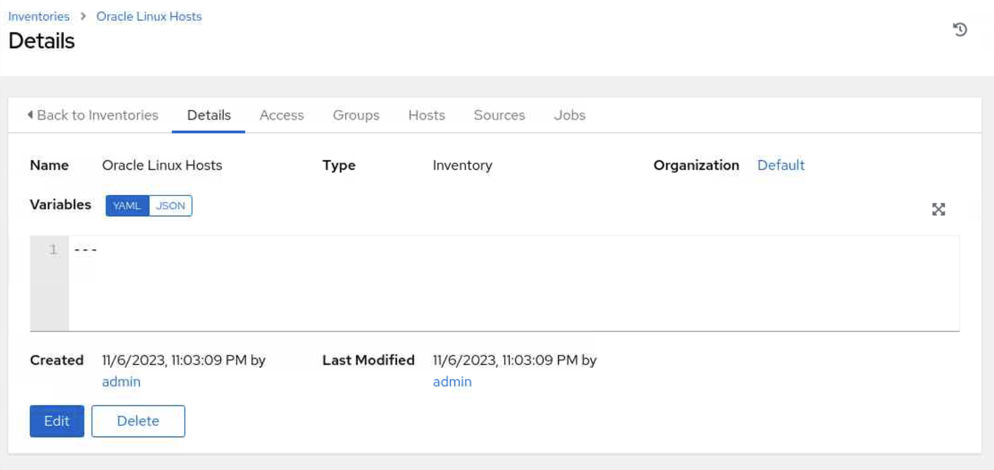View the Jobs tab
The width and height of the screenshot is (994, 470).
569,115
